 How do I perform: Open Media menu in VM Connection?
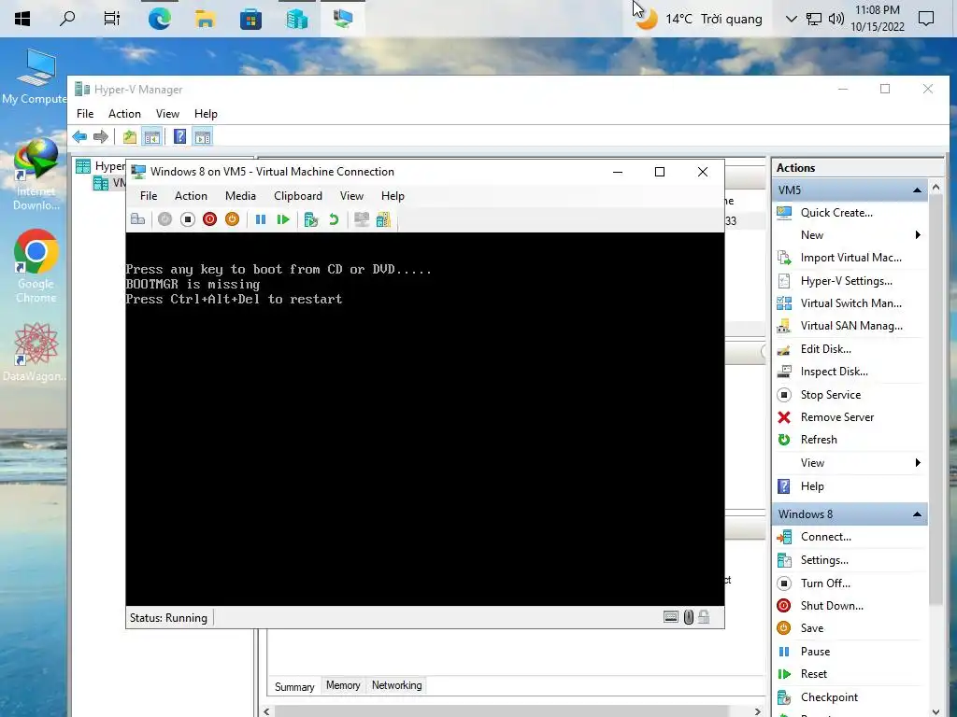click(x=240, y=196)
